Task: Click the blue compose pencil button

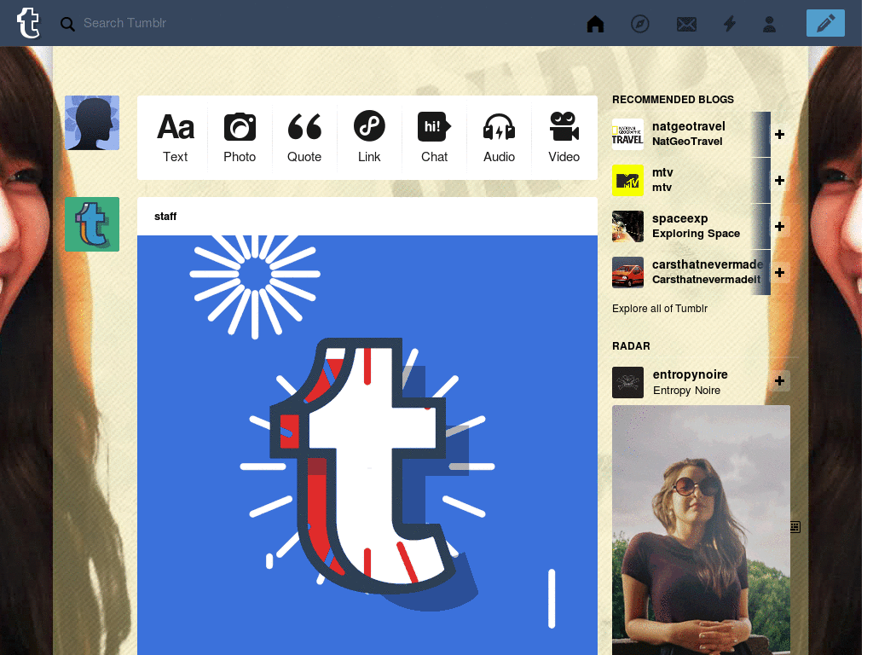Action: [825, 23]
